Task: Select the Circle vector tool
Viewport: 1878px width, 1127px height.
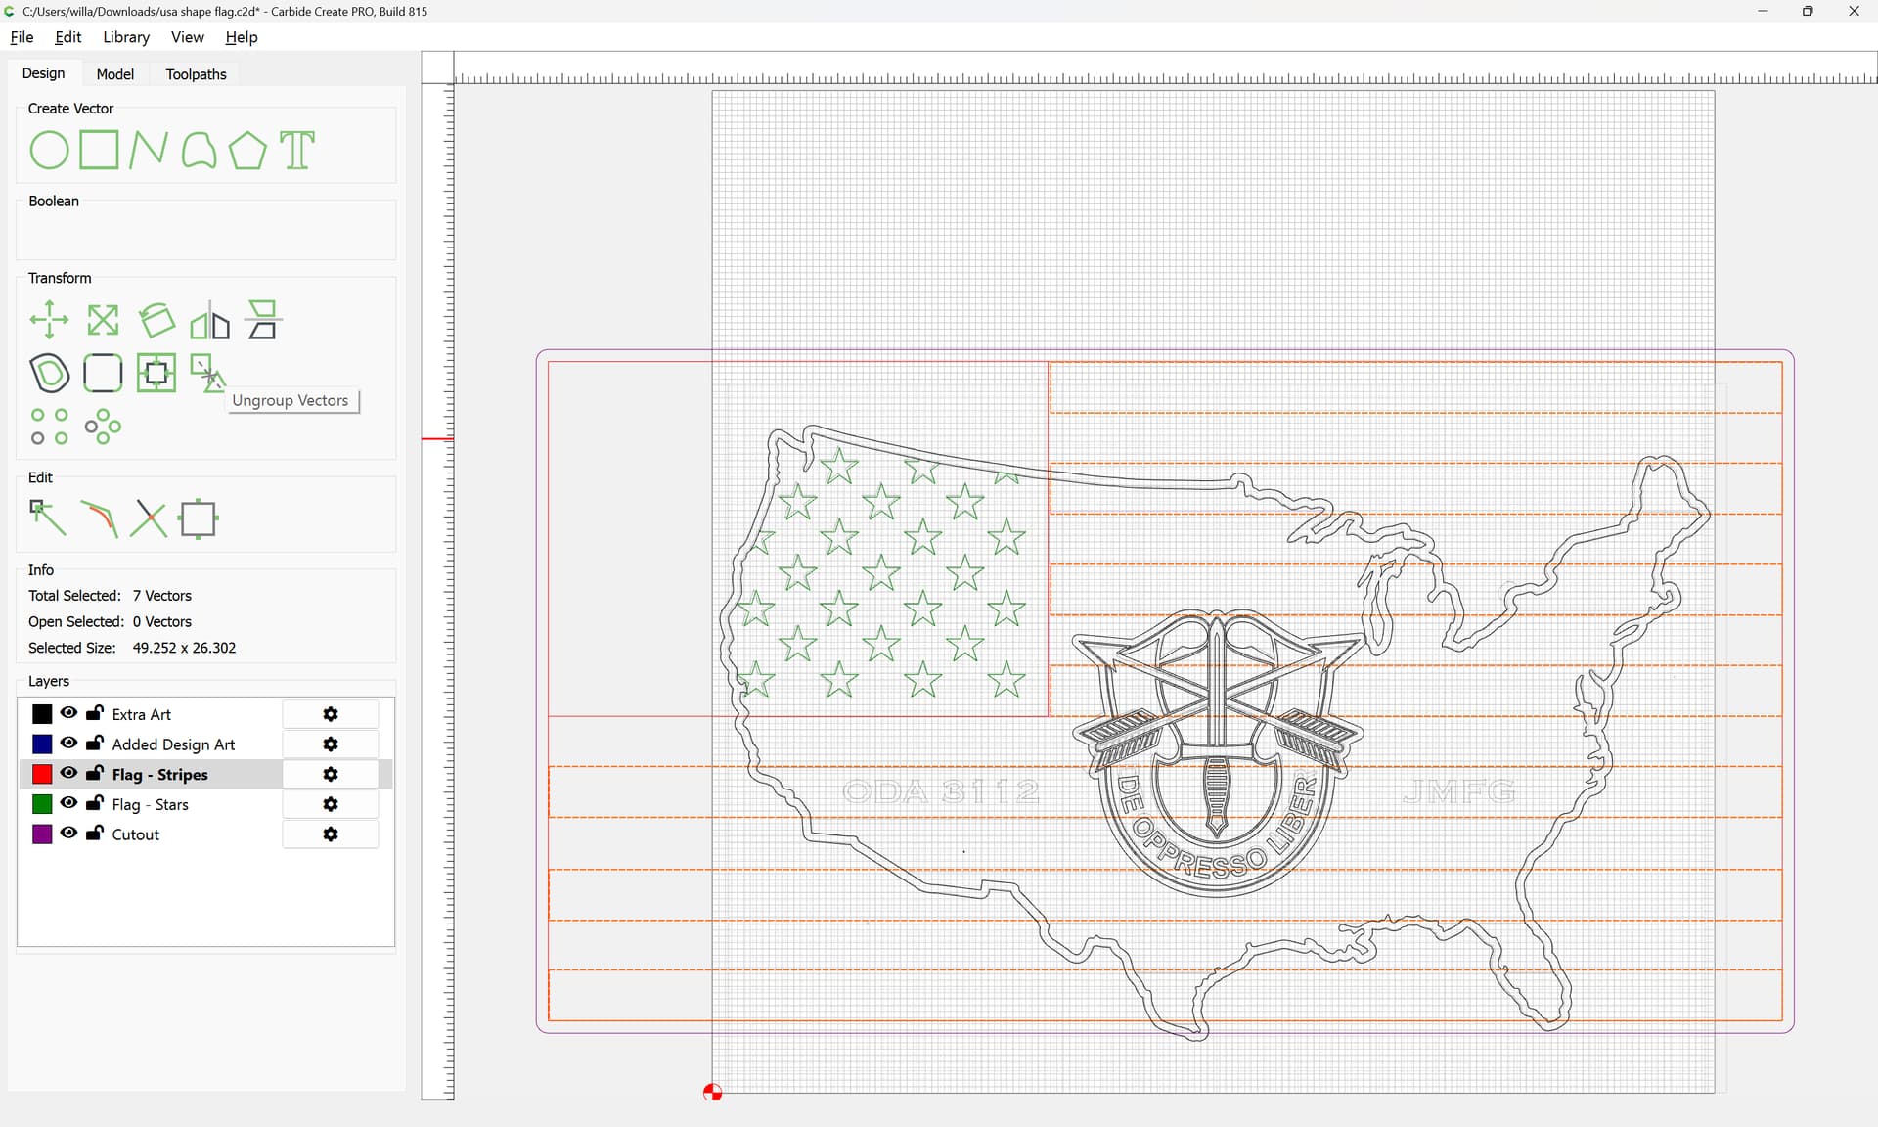Action: click(49, 151)
